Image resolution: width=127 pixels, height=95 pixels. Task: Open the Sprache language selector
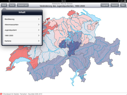point(115,5)
